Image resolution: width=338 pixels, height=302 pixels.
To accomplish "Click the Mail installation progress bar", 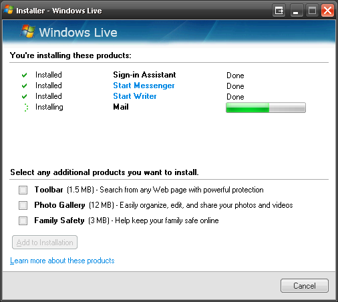I will tap(266, 108).
